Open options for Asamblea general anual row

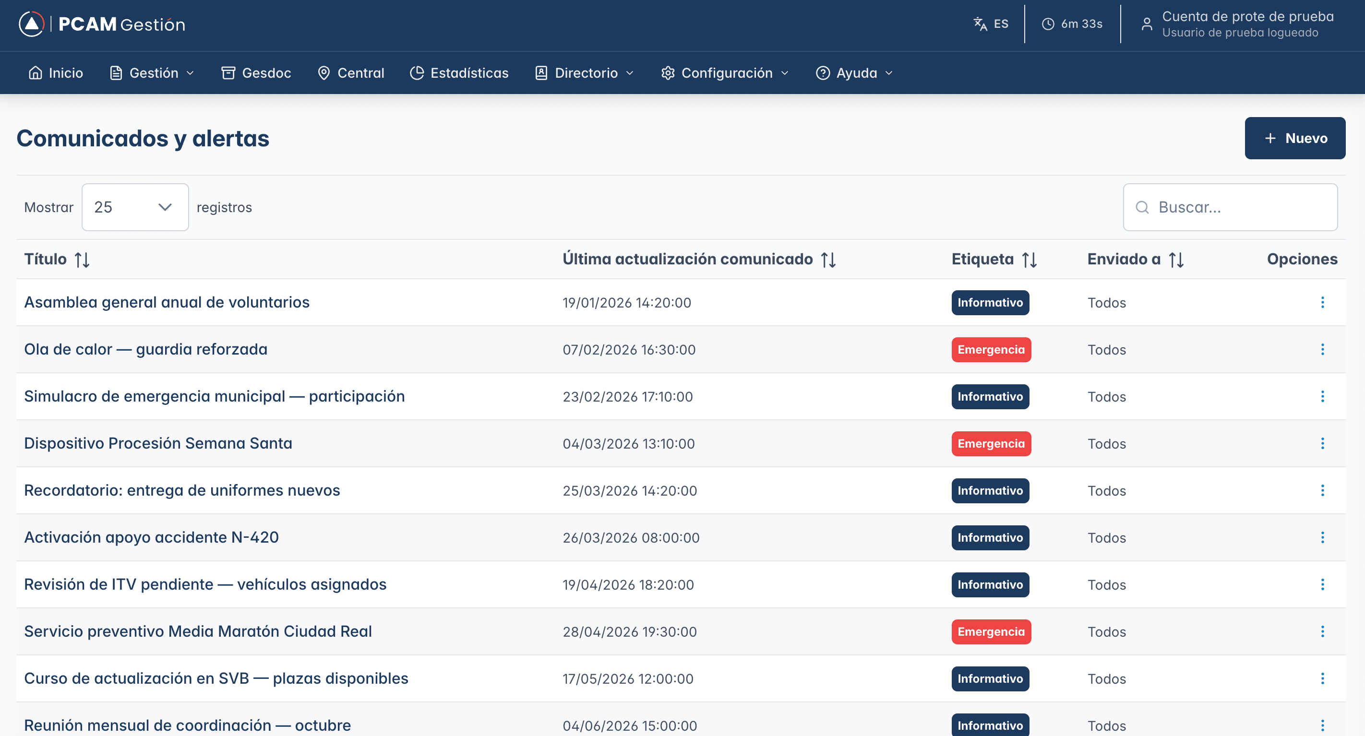(x=1322, y=303)
